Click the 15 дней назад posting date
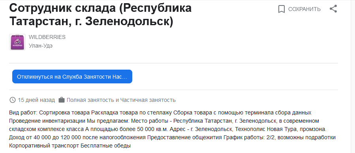The height and width of the screenshot is (153, 355). (x=36, y=100)
